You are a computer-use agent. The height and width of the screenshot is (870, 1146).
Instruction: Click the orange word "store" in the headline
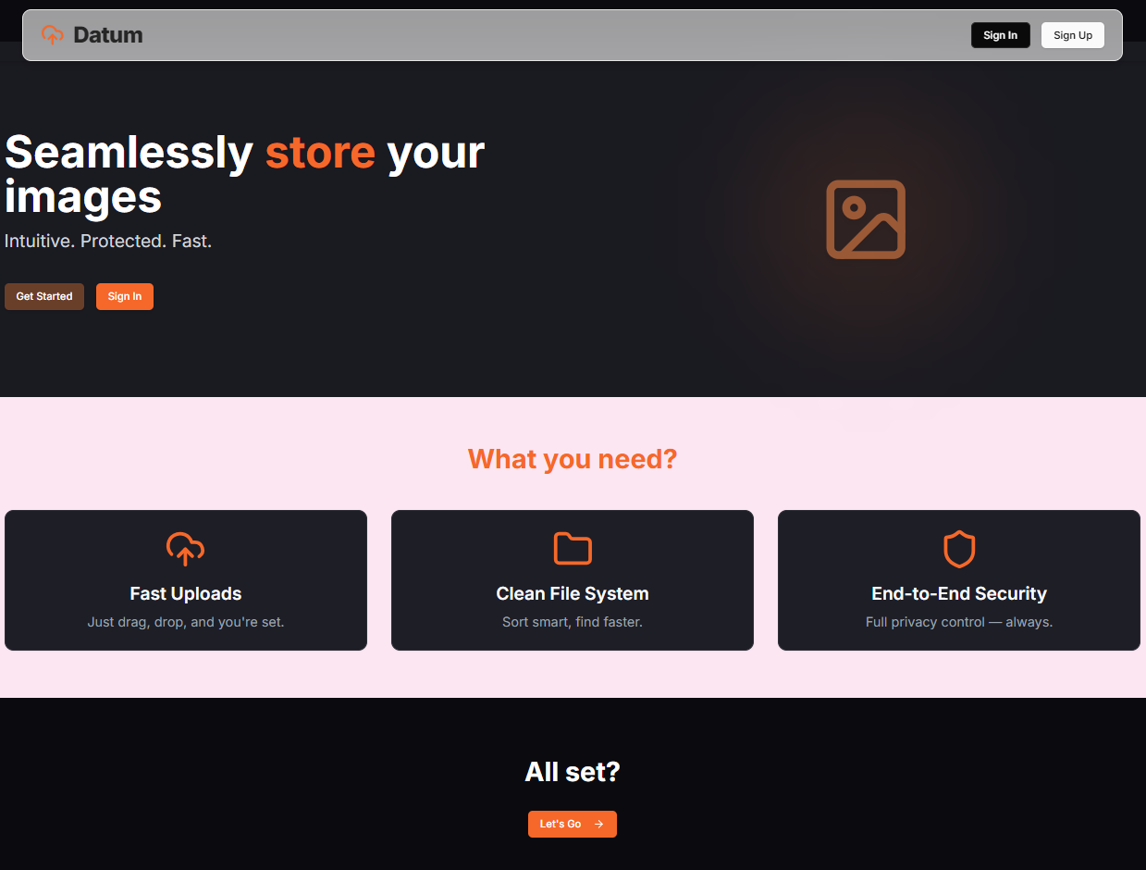[320, 153]
